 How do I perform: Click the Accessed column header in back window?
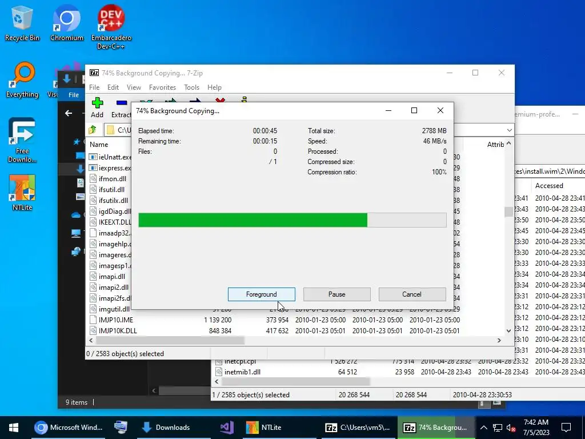[x=549, y=186]
